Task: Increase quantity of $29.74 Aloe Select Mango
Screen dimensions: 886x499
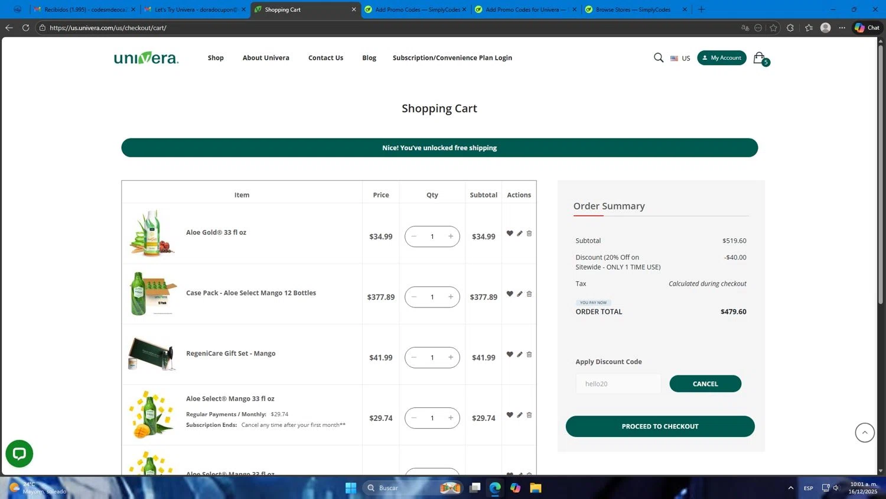Action: click(x=451, y=418)
